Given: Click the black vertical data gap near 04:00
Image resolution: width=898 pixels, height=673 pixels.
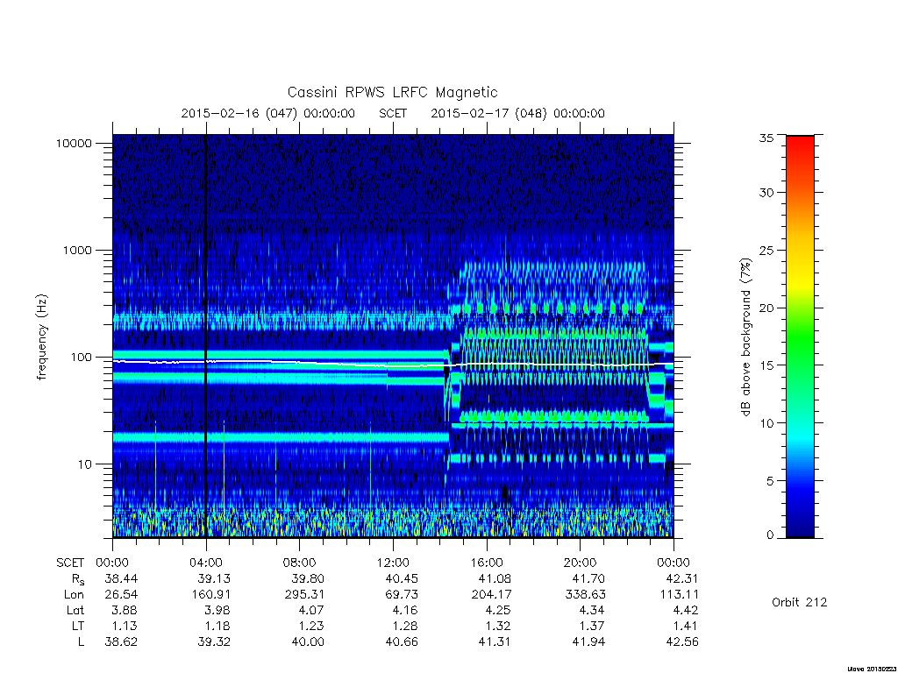Looking at the screenshot, I should (x=205, y=336).
